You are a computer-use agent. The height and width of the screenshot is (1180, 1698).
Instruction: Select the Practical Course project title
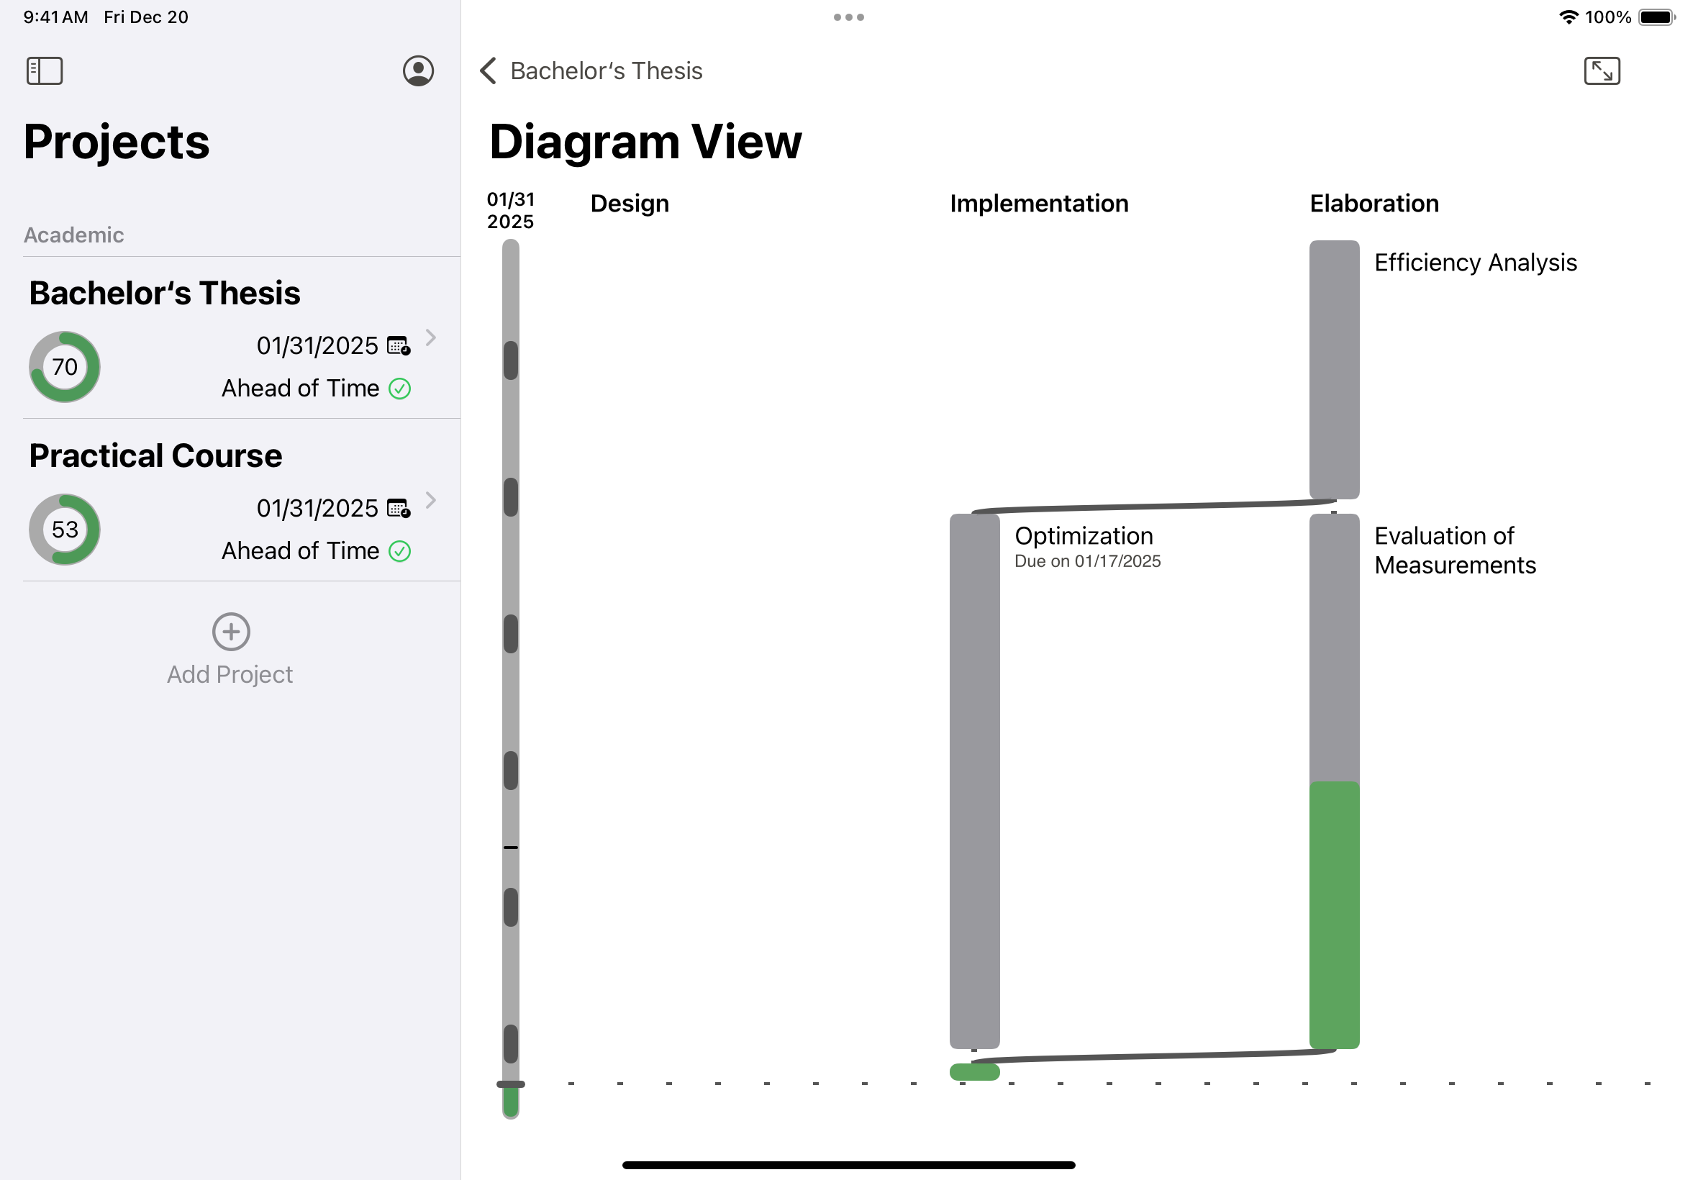coord(155,455)
